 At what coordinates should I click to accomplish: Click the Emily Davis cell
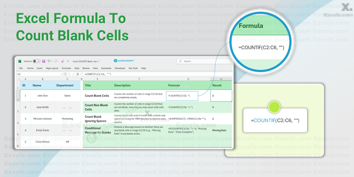click(42, 130)
